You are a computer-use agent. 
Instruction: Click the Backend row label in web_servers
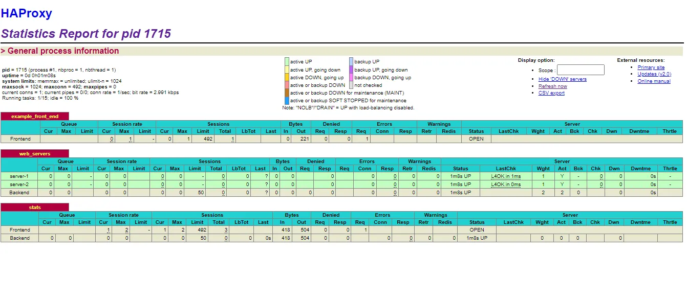[x=19, y=193]
